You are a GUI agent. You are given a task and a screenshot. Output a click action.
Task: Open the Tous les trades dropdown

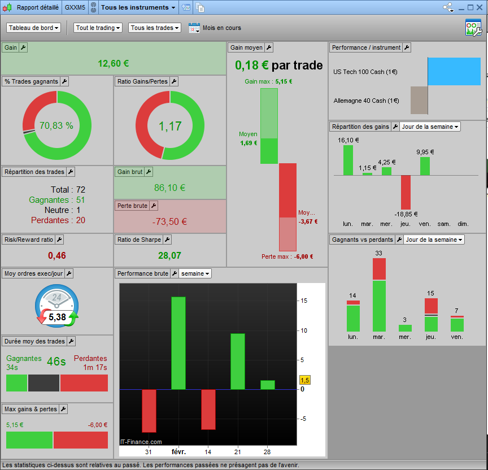coord(154,28)
